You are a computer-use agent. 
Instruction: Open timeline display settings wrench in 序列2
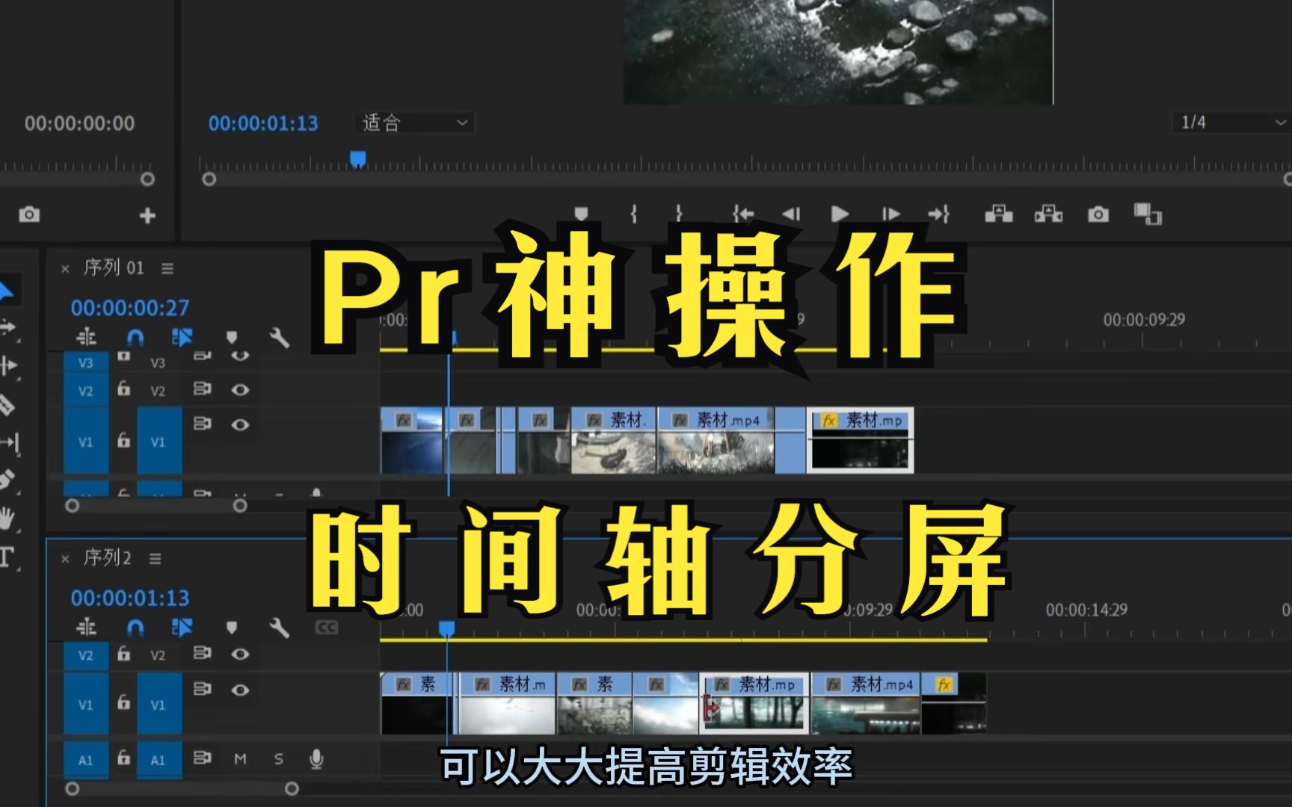(279, 628)
